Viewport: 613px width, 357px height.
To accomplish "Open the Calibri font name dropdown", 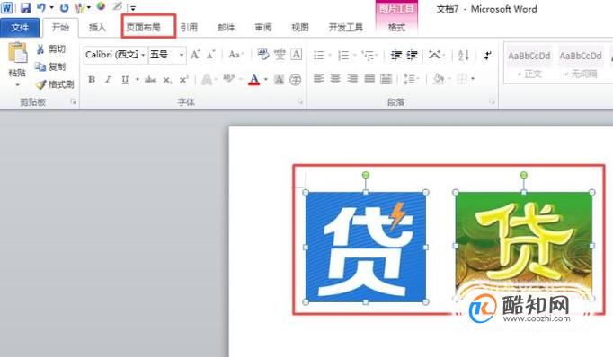I will pos(143,55).
